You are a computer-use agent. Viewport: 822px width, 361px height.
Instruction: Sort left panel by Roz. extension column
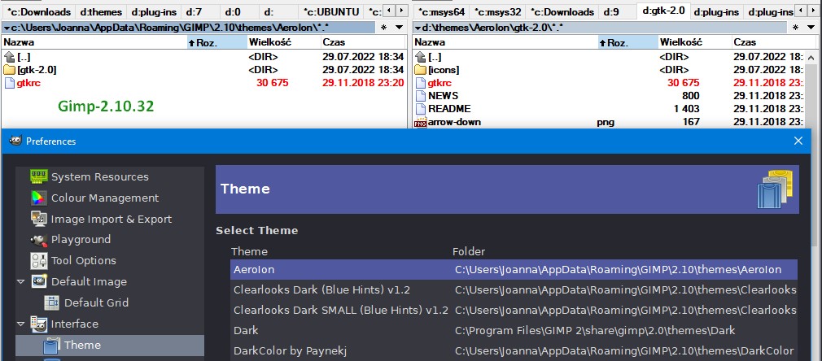tap(217, 42)
